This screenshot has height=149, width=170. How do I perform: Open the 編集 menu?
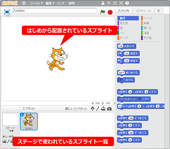[50, 3]
